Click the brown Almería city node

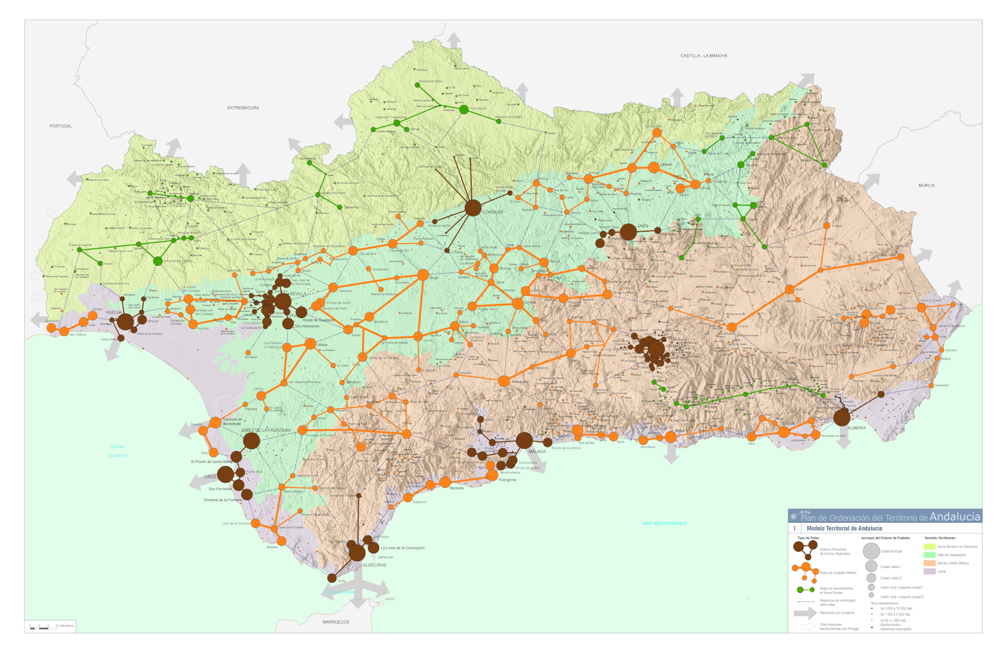[x=842, y=418]
